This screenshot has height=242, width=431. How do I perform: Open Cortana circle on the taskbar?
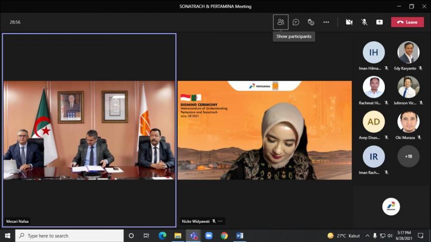(x=131, y=236)
